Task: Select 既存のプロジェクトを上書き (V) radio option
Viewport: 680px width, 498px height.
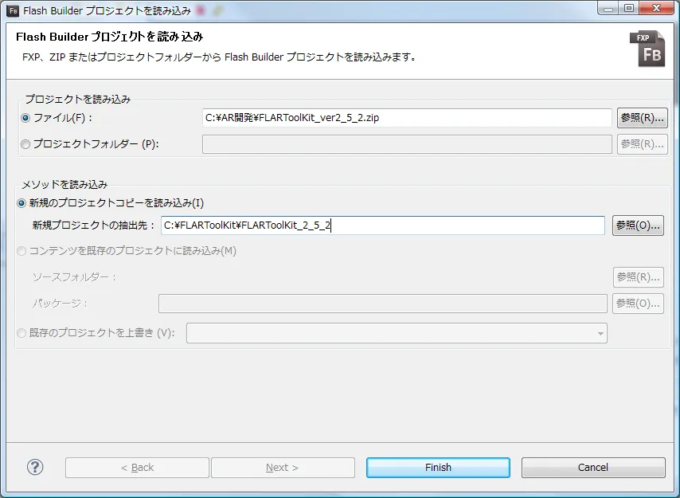Action: point(21,333)
